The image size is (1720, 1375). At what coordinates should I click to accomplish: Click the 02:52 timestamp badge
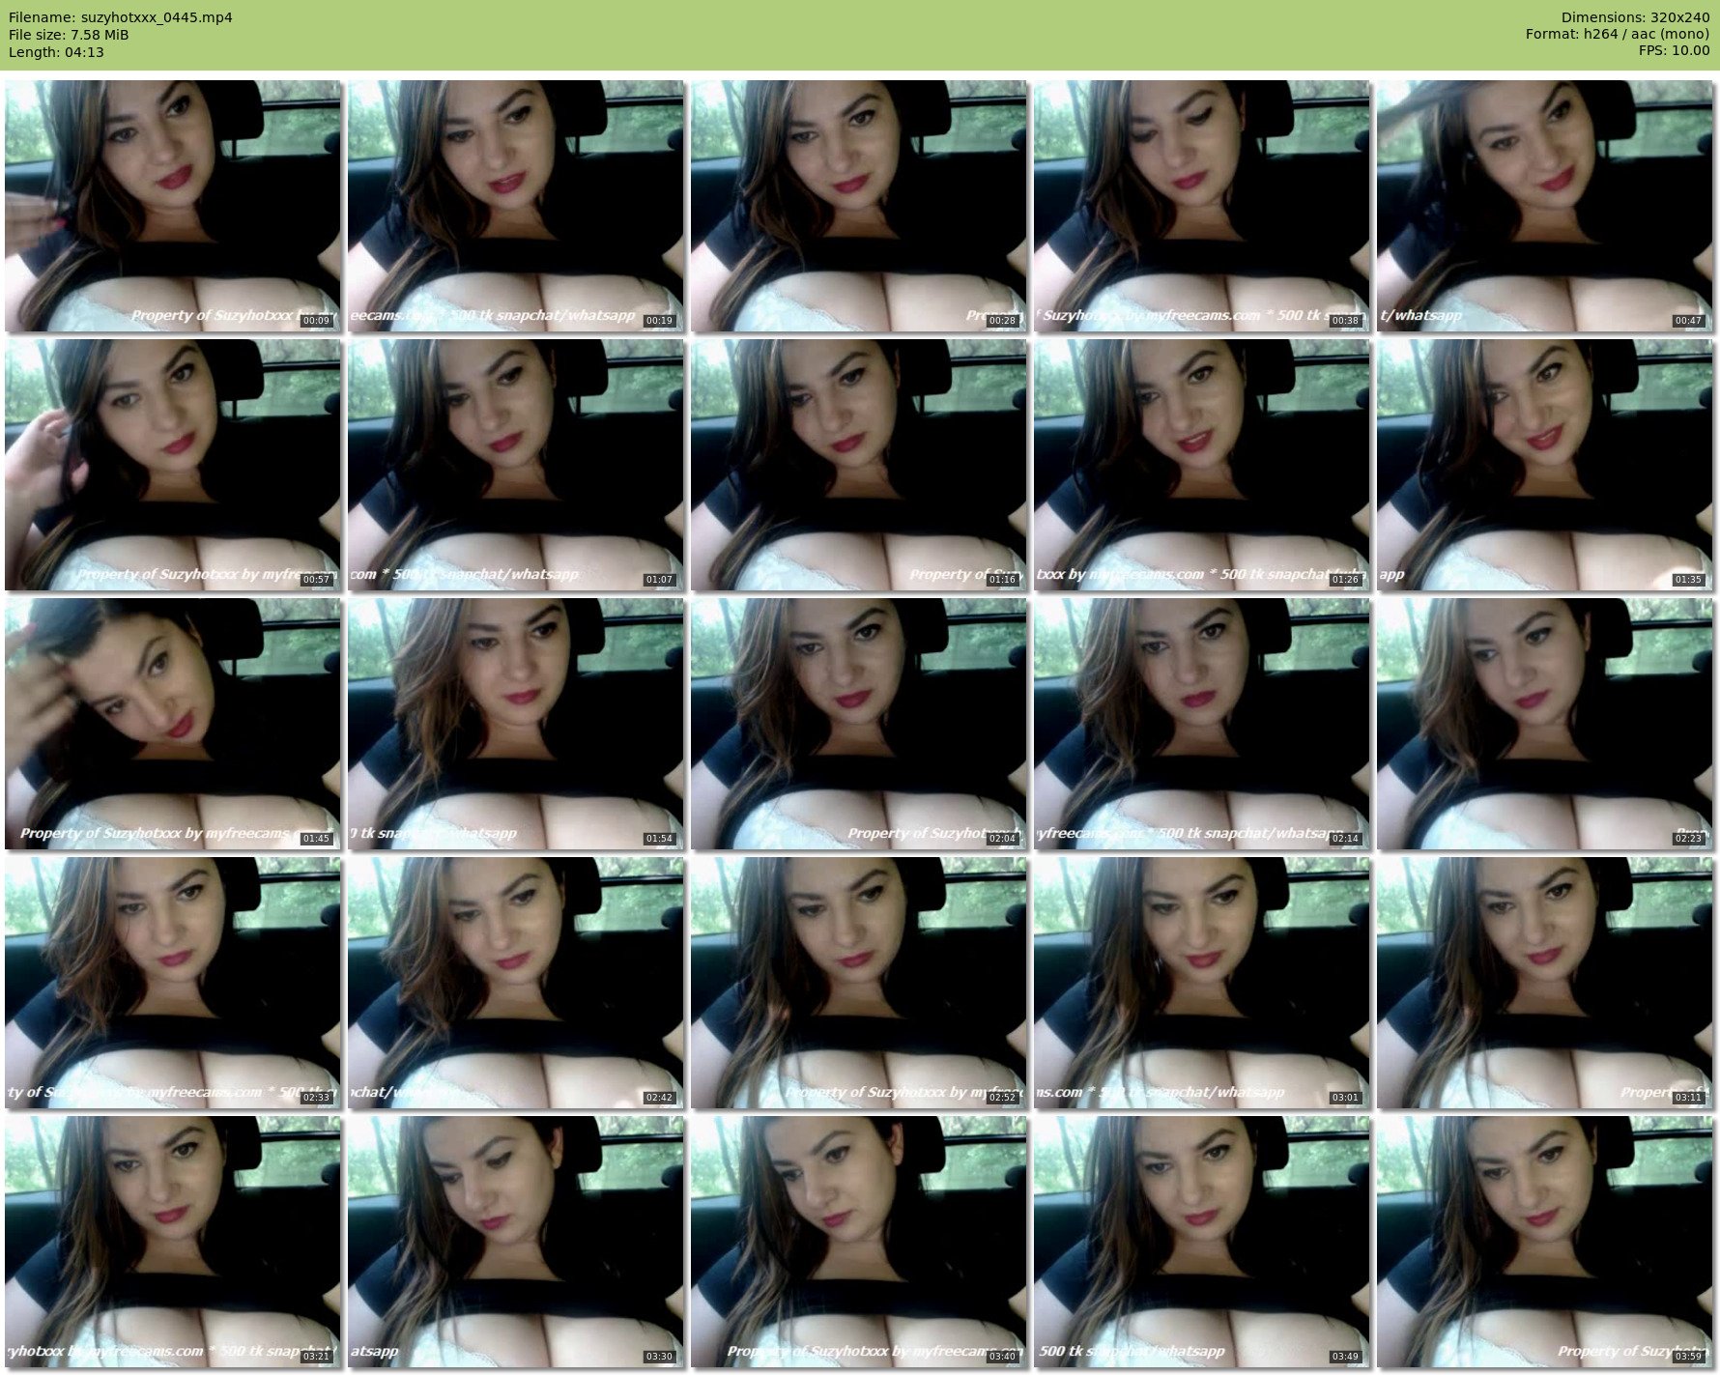1002,1098
